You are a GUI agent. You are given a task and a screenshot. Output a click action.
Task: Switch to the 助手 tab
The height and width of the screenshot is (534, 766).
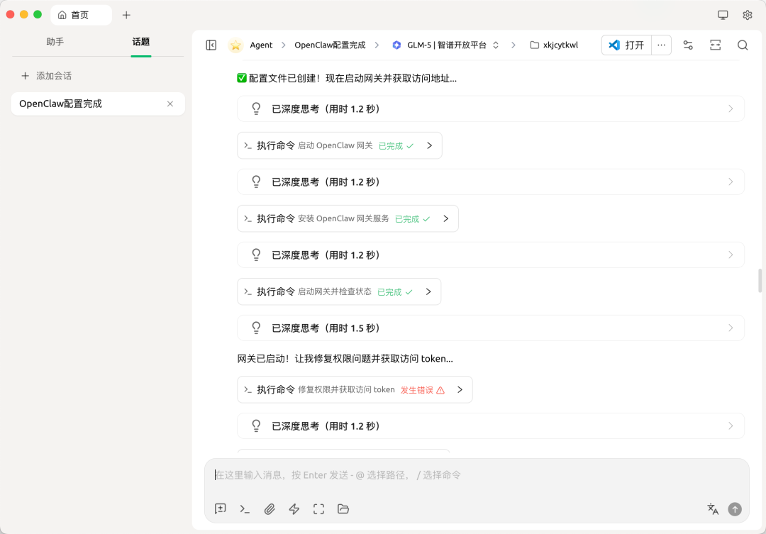pos(55,41)
